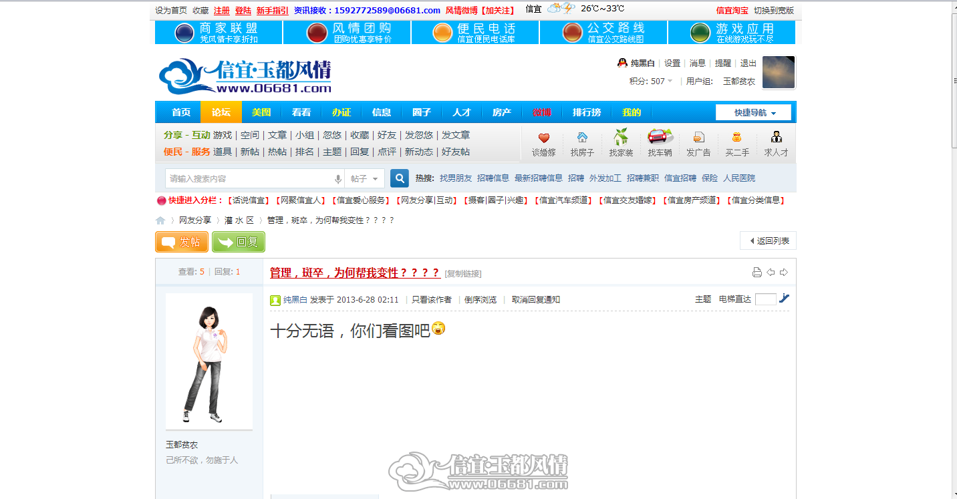Viewport: 957px width, 499px height.
Task: Click the green 回复 button
Action: click(x=239, y=242)
